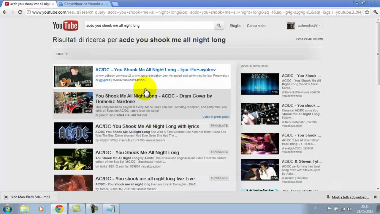Expand the Filtra dropdown

tap(61, 54)
